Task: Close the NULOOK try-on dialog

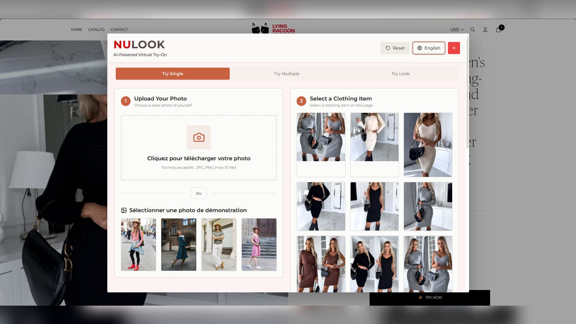Action: tap(454, 48)
